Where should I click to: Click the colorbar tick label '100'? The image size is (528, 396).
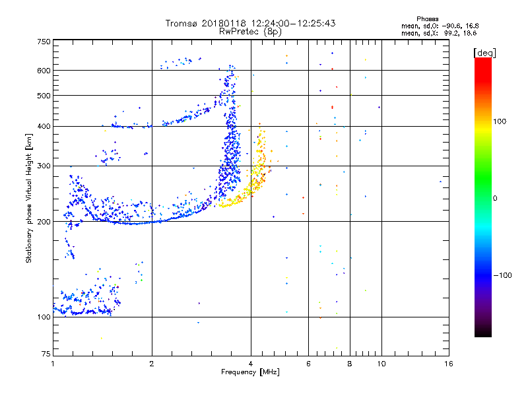pyautogui.click(x=500, y=121)
